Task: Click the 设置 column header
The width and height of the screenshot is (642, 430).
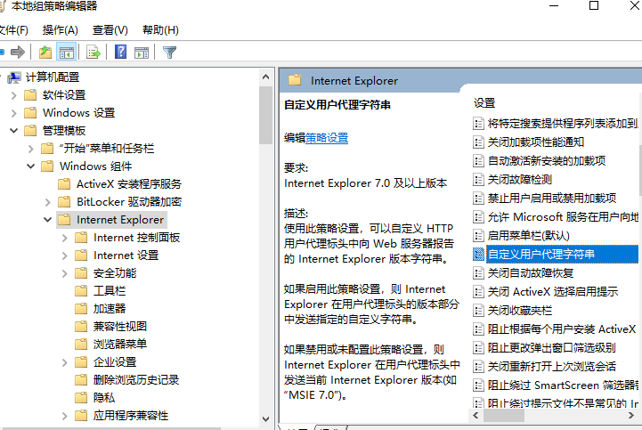Action: [x=484, y=103]
